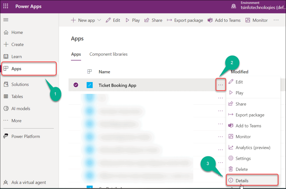Choose Details in the context menu

252,180
